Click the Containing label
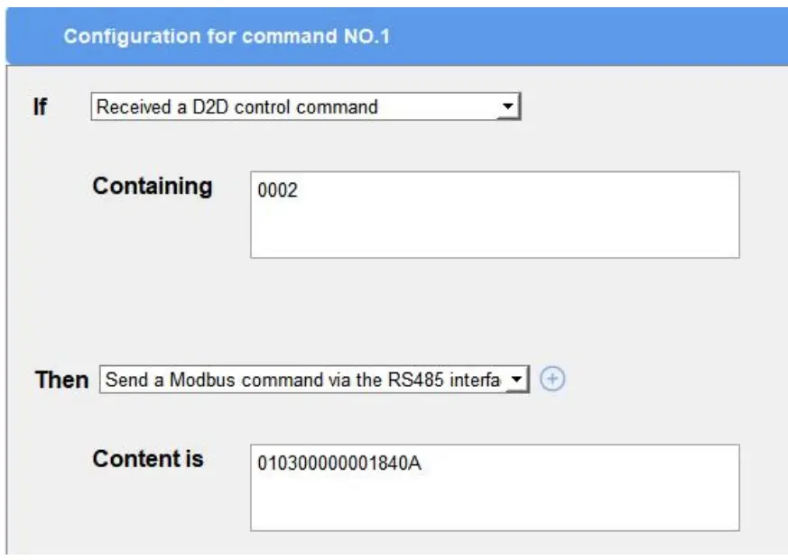 click(x=153, y=186)
